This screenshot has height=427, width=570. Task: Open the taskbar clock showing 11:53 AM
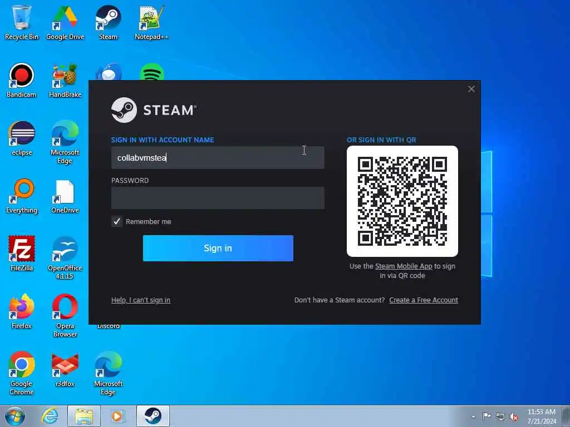click(x=542, y=416)
